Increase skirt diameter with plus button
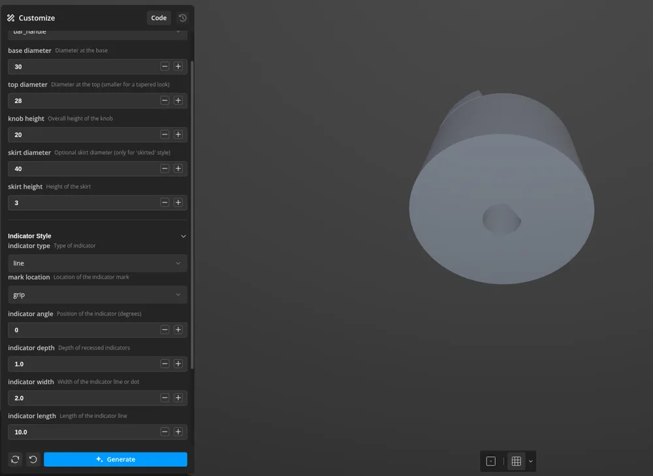The width and height of the screenshot is (653, 476). (178, 168)
